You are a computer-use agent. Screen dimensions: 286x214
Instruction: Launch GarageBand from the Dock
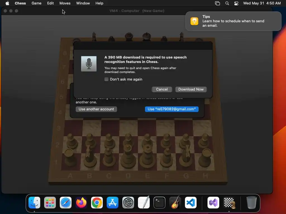[175, 202]
